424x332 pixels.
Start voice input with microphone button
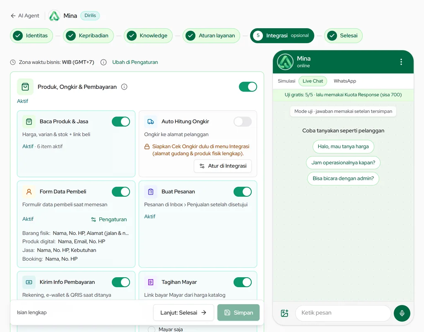pos(402,313)
